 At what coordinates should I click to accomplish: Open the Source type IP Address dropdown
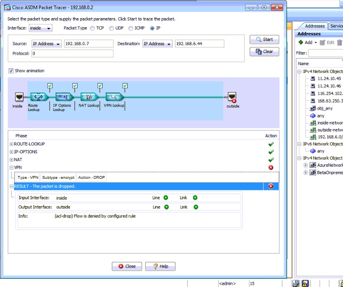pyautogui.click(x=46, y=44)
